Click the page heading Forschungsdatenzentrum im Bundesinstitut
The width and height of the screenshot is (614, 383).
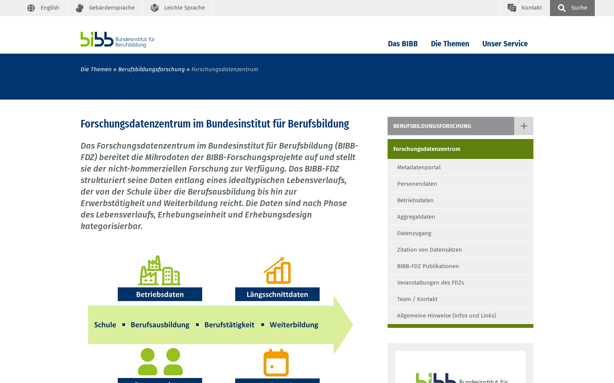[x=215, y=124]
